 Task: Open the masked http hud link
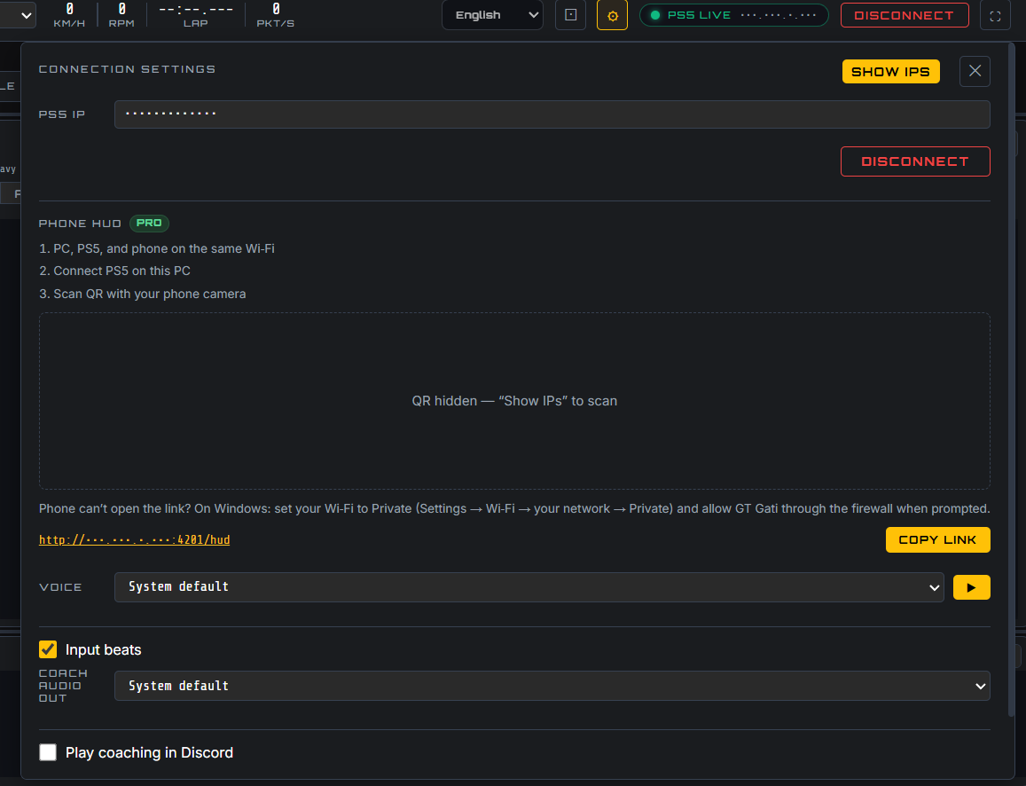tap(134, 540)
